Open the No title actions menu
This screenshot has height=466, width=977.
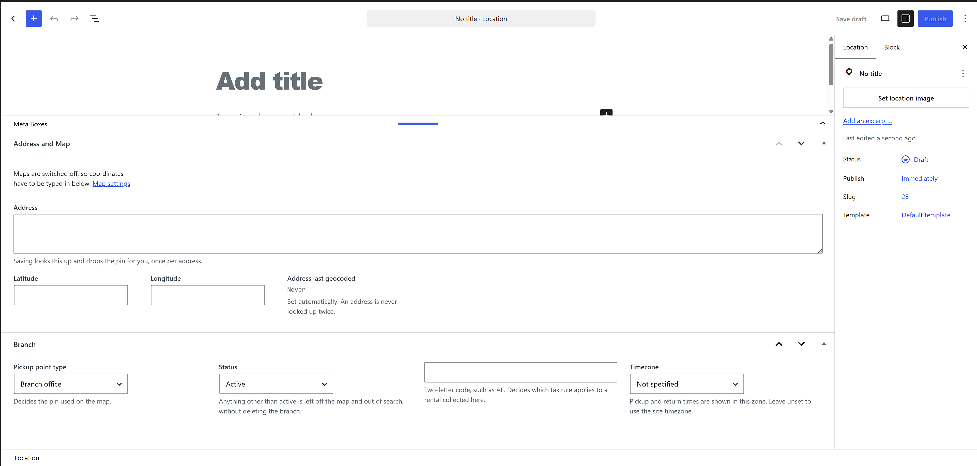pos(963,74)
